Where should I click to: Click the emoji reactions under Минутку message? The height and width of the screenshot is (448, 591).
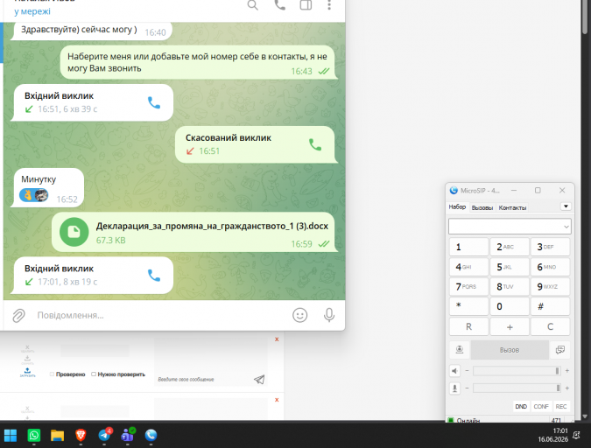[x=34, y=195]
